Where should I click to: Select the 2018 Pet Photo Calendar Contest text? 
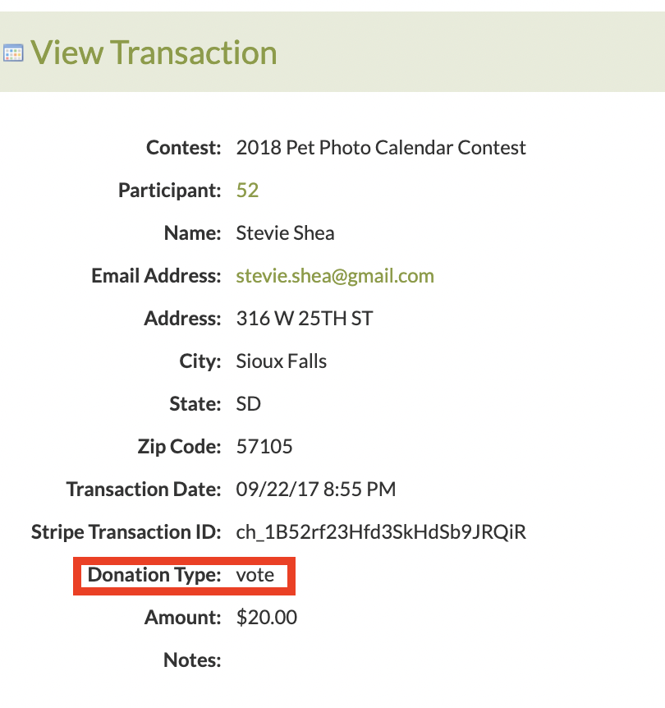pos(381,148)
